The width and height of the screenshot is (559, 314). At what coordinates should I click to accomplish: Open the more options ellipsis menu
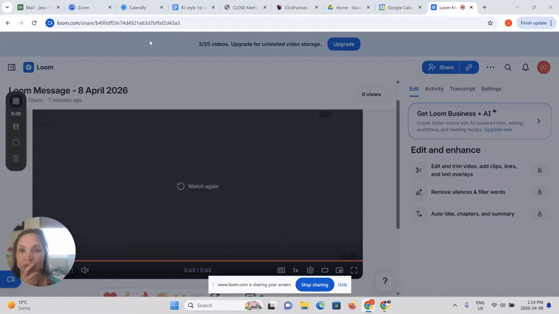490,67
